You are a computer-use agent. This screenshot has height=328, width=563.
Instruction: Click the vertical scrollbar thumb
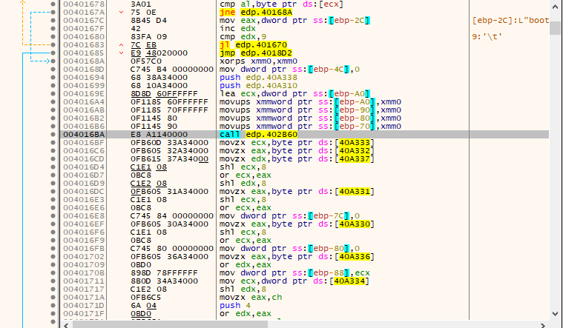[555, 28]
